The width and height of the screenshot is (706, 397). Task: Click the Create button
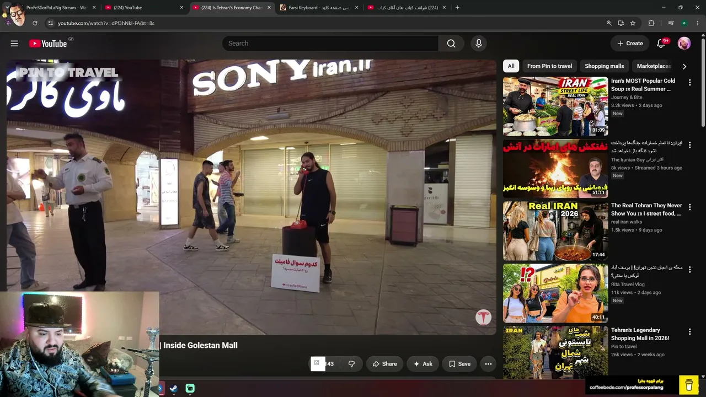pos(630,44)
